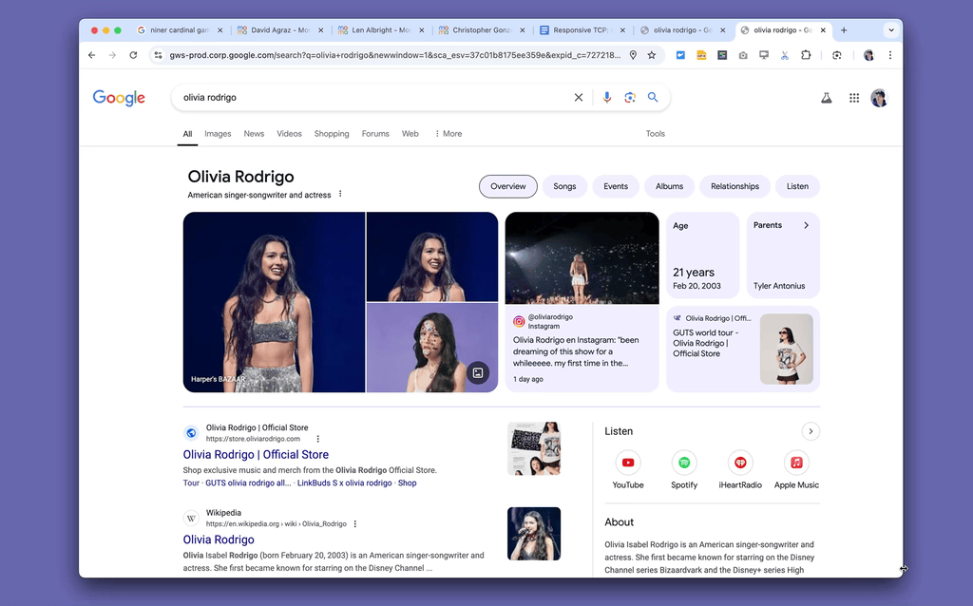Select the Relationships chip
Viewport: 973px width, 606px height.
[x=735, y=186]
